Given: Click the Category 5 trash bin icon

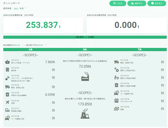Looking at the screenshot, I should click(7, 94).
